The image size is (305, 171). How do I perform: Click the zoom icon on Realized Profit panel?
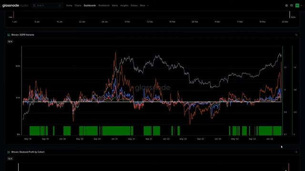(x=296, y=152)
